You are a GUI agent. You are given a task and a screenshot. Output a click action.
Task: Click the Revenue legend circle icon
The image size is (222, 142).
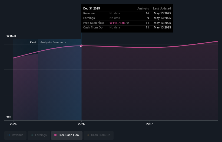point(9,135)
